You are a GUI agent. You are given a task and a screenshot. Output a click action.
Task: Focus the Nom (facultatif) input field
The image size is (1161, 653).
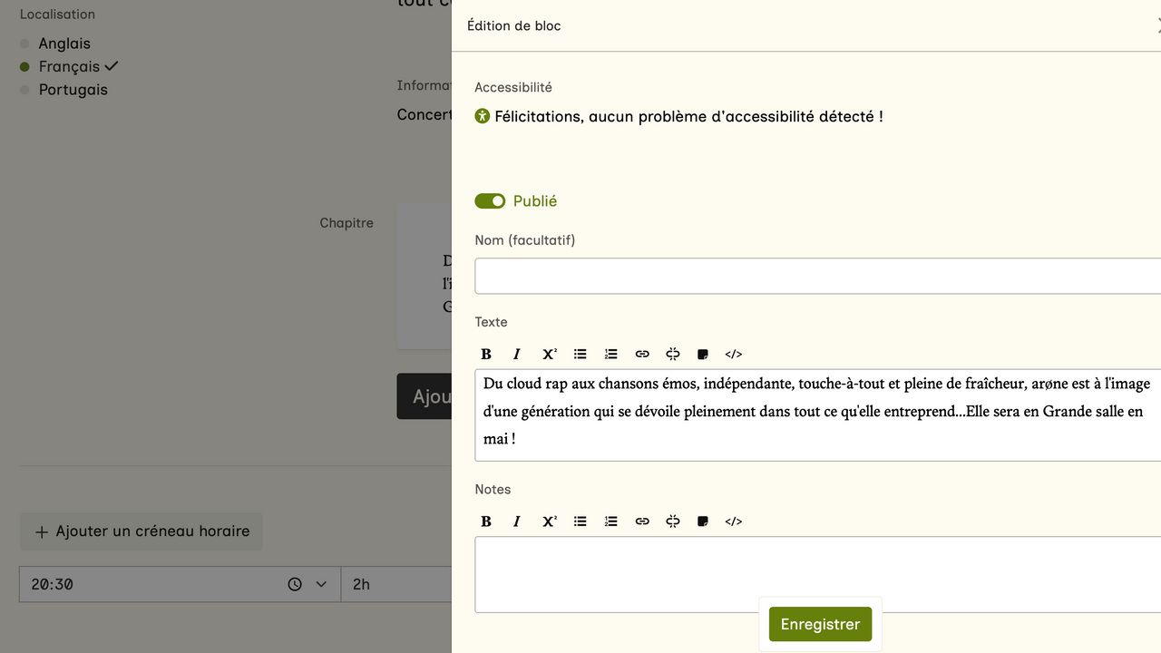coord(816,276)
